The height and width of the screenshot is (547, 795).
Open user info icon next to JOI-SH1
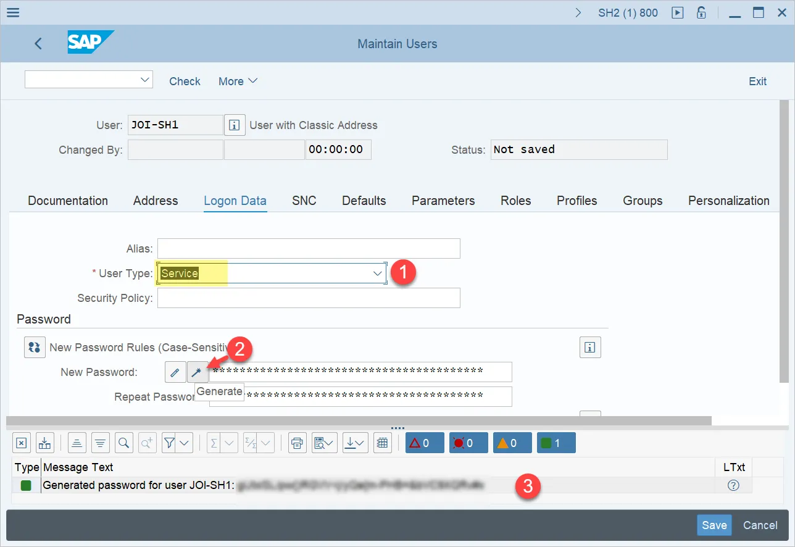(235, 125)
